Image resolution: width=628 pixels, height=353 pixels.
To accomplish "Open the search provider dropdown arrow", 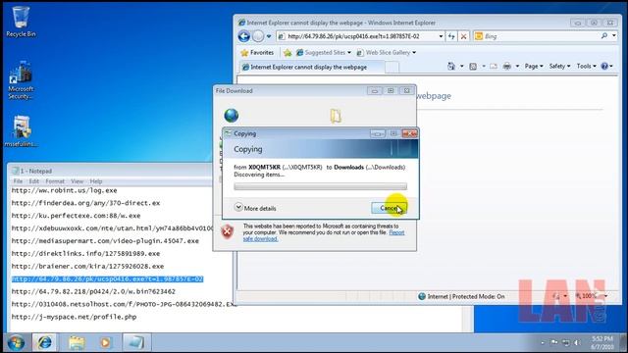I will pos(614,36).
